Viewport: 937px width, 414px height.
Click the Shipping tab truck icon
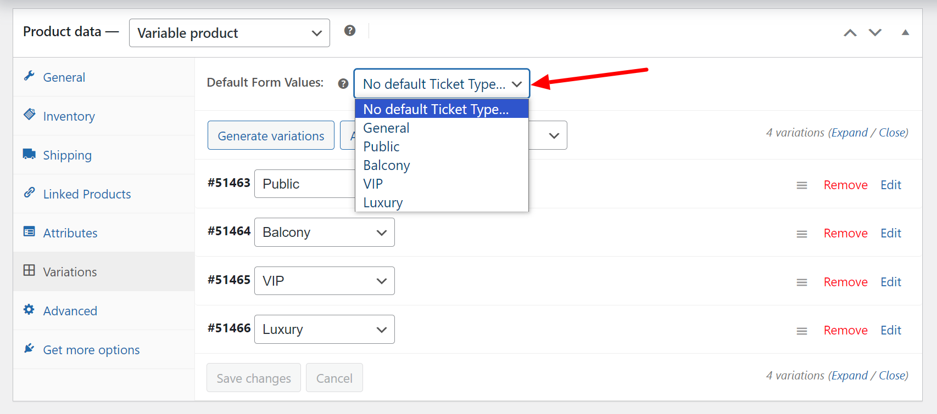click(x=29, y=154)
